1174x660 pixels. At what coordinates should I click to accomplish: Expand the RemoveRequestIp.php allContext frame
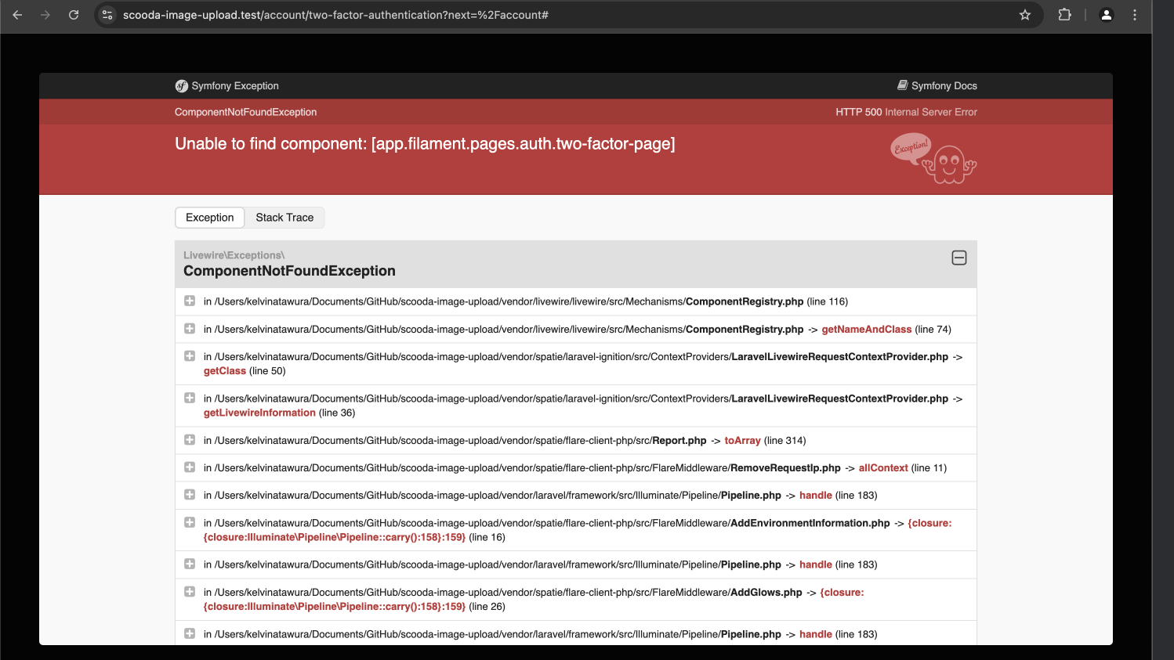190,467
